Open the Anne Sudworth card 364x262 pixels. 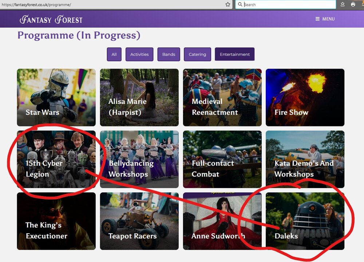(x=222, y=221)
